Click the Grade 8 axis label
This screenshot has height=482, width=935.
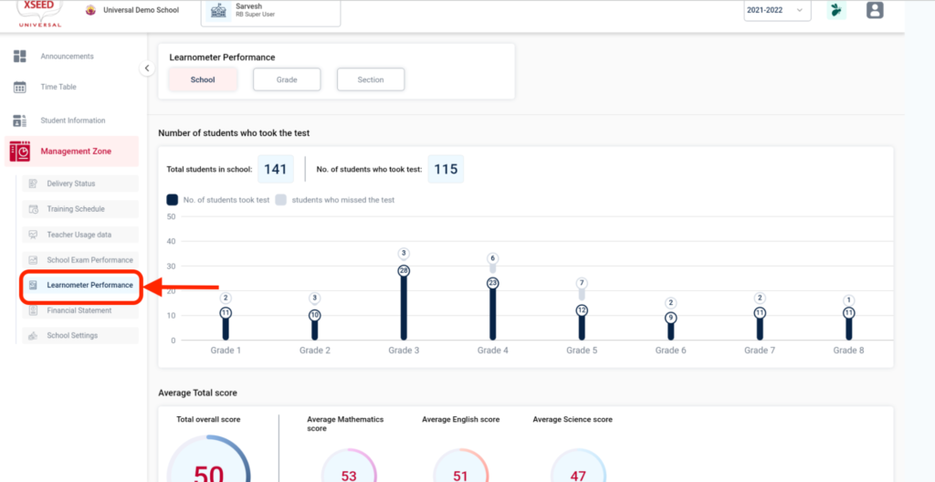pyautogui.click(x=848, y=351)
